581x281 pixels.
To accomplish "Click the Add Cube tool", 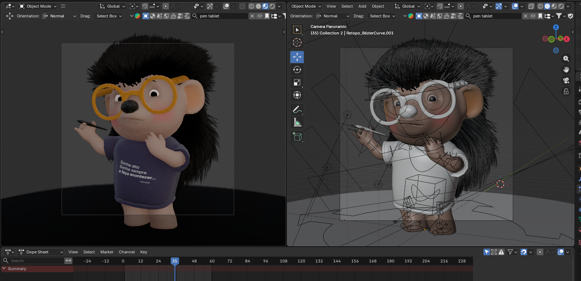I will (x=297, y=137).
